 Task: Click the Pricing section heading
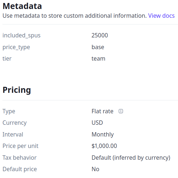click(17, 90)
